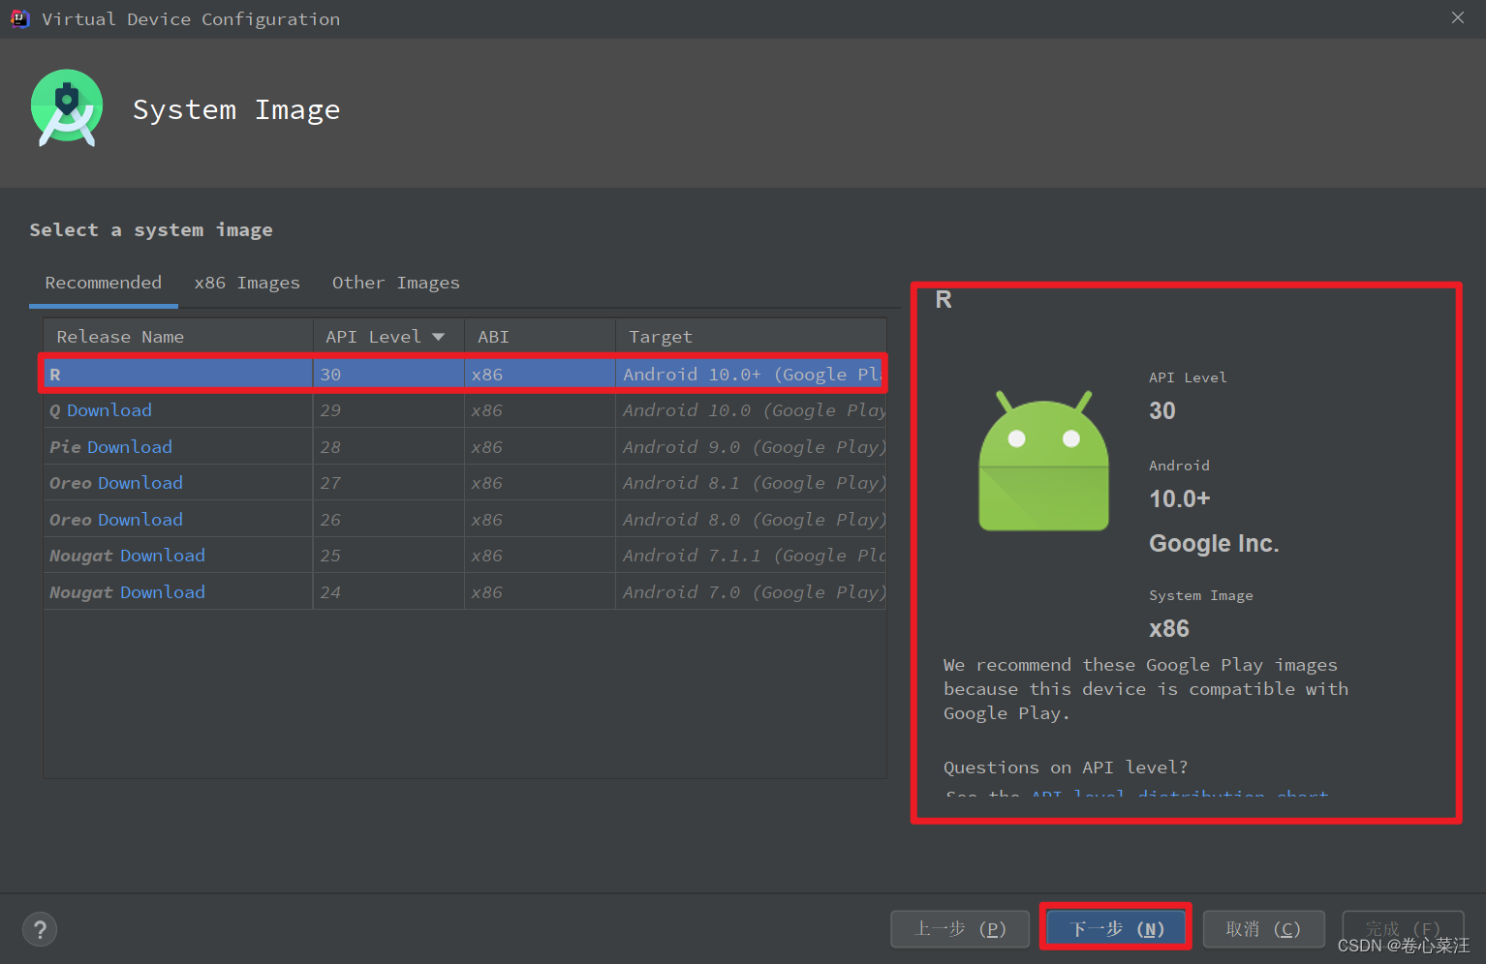Click Android 8.1 (Google Play) cell
Image resolution: width=1486 pixels, height=964 pixels.
tap(751, 483)
